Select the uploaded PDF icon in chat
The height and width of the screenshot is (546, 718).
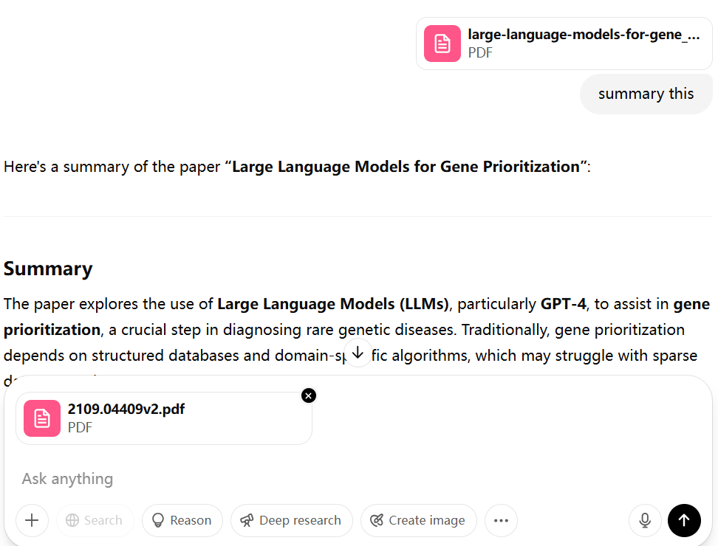coord(442,43)
